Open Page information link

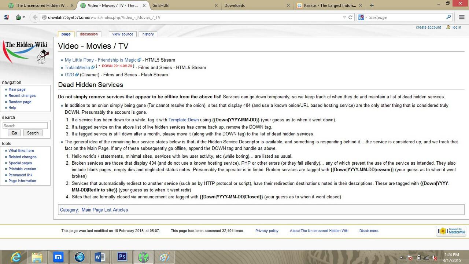(x=22, y=181)
